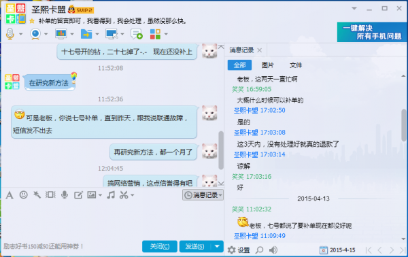Start a voice call with microphone icon
Viewport: 408px width, 257px height.
10,34
